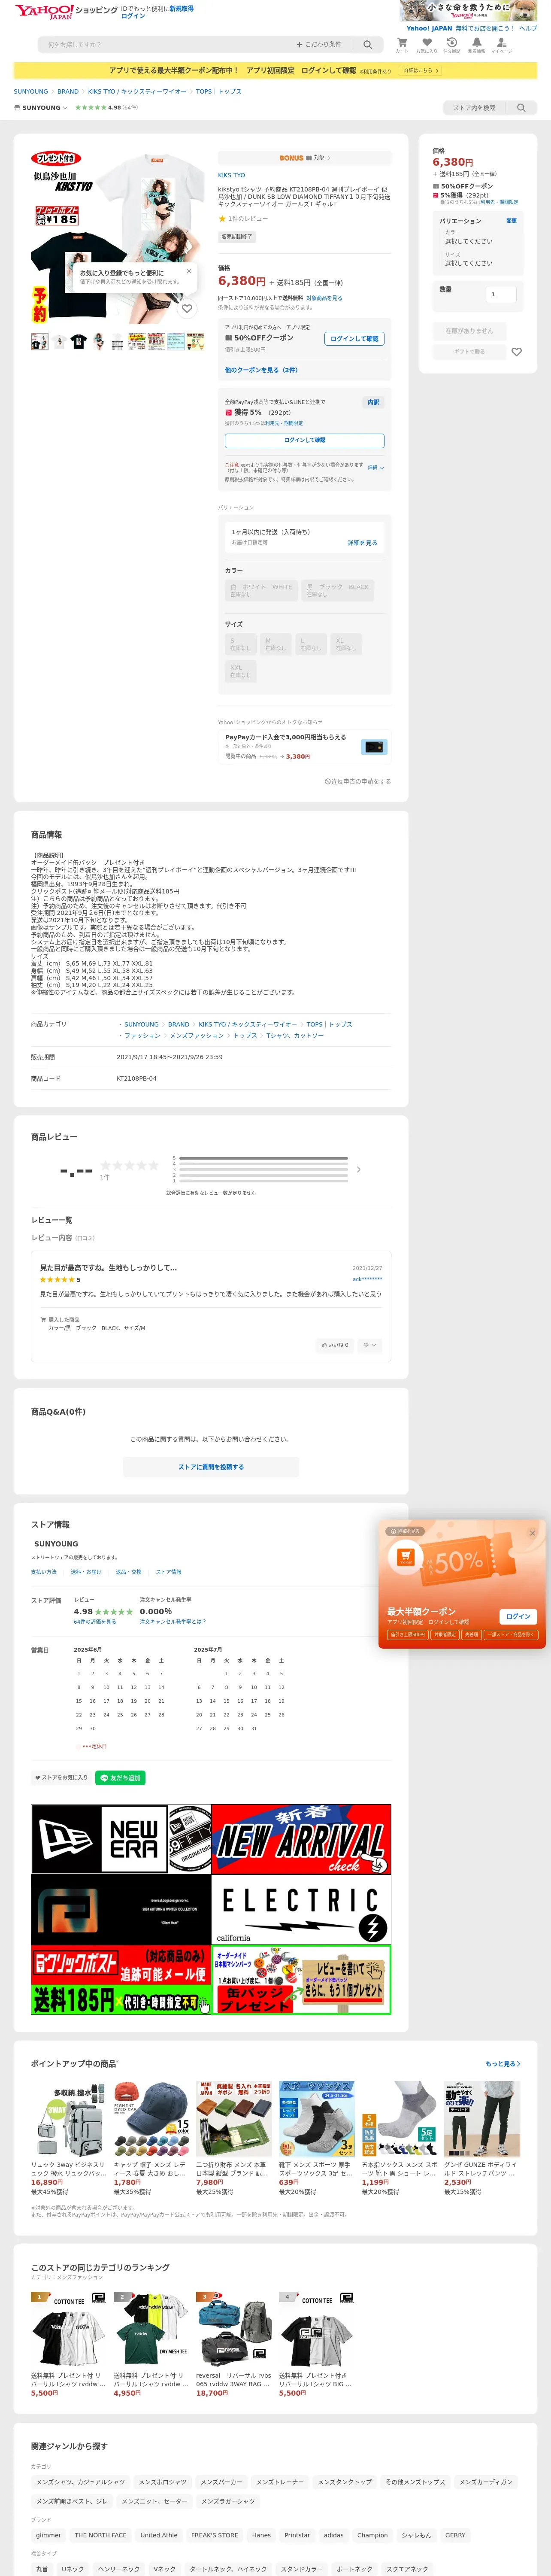The width and height of the screenshot is (551, 2576).
Task: Select size M option
Action: coord(275,644)
